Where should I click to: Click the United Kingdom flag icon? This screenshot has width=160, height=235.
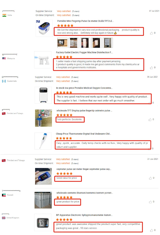click(x=4, y=218)
